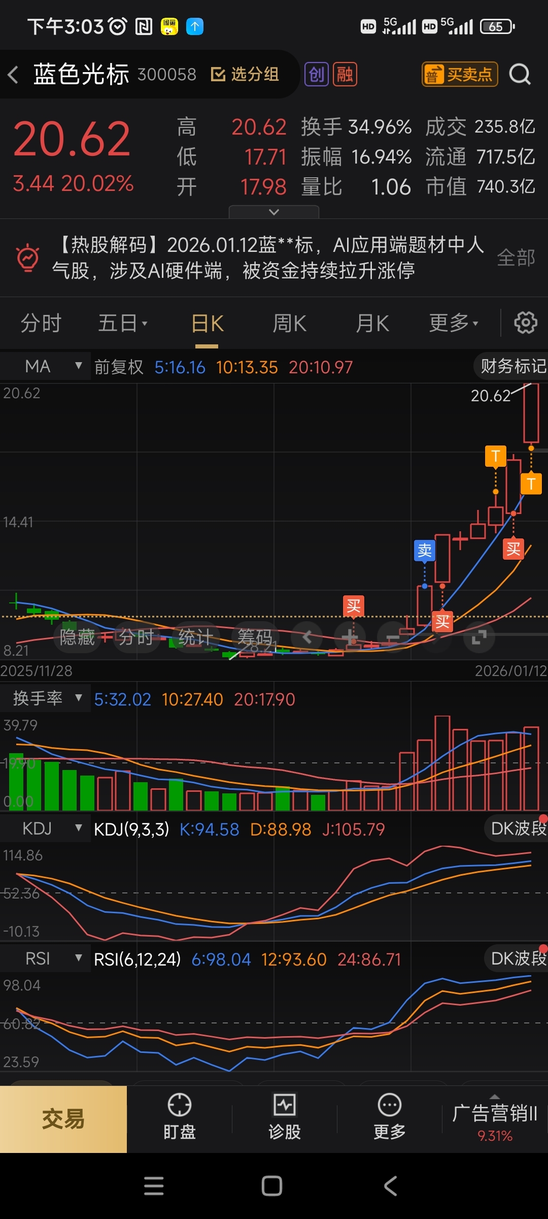Tap Android system back chevron

390,1186
